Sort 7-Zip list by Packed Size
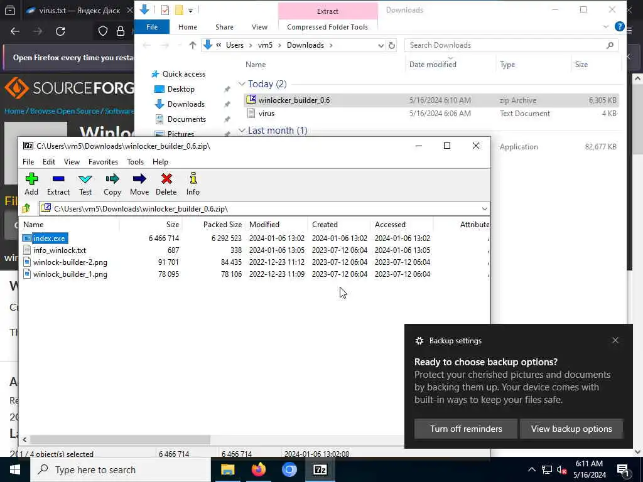Screen dimensions: 643x482 coord(222,225)
